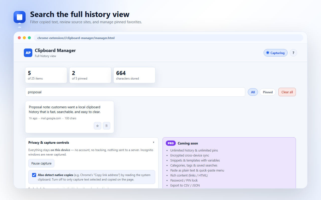Screen dimensions: 321x200
Task: Click the clipboard app logo icon
Action: click(20, 17)
